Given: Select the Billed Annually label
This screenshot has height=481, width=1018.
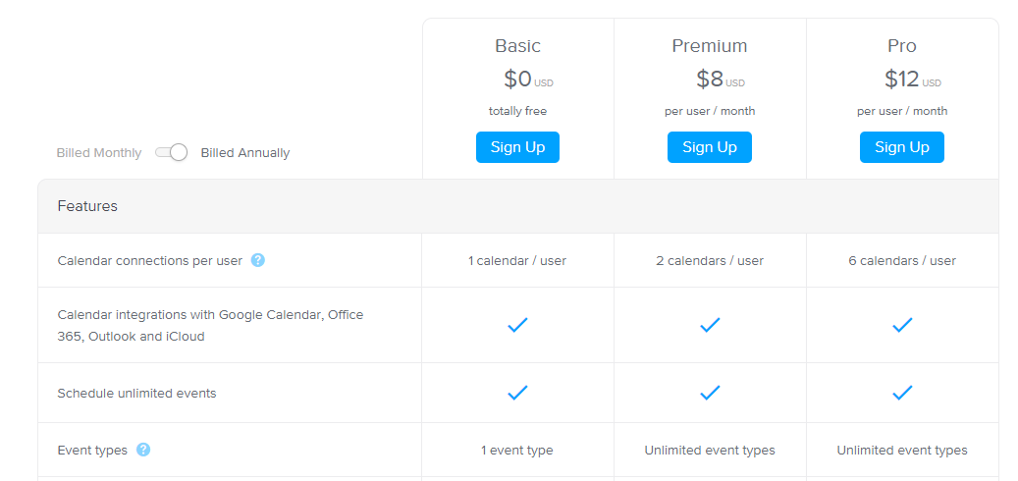Looking at the screenshot, I should point(245,153).
